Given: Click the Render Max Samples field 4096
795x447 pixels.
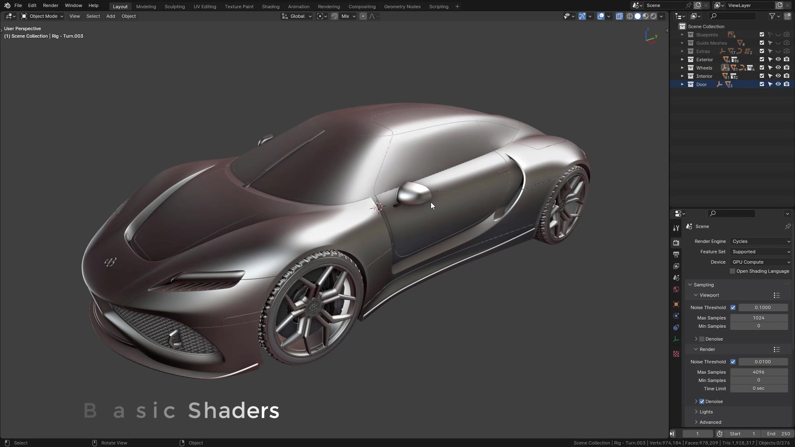Looking at the screenshot, I should pyautogui.click(x=759, y=372).
